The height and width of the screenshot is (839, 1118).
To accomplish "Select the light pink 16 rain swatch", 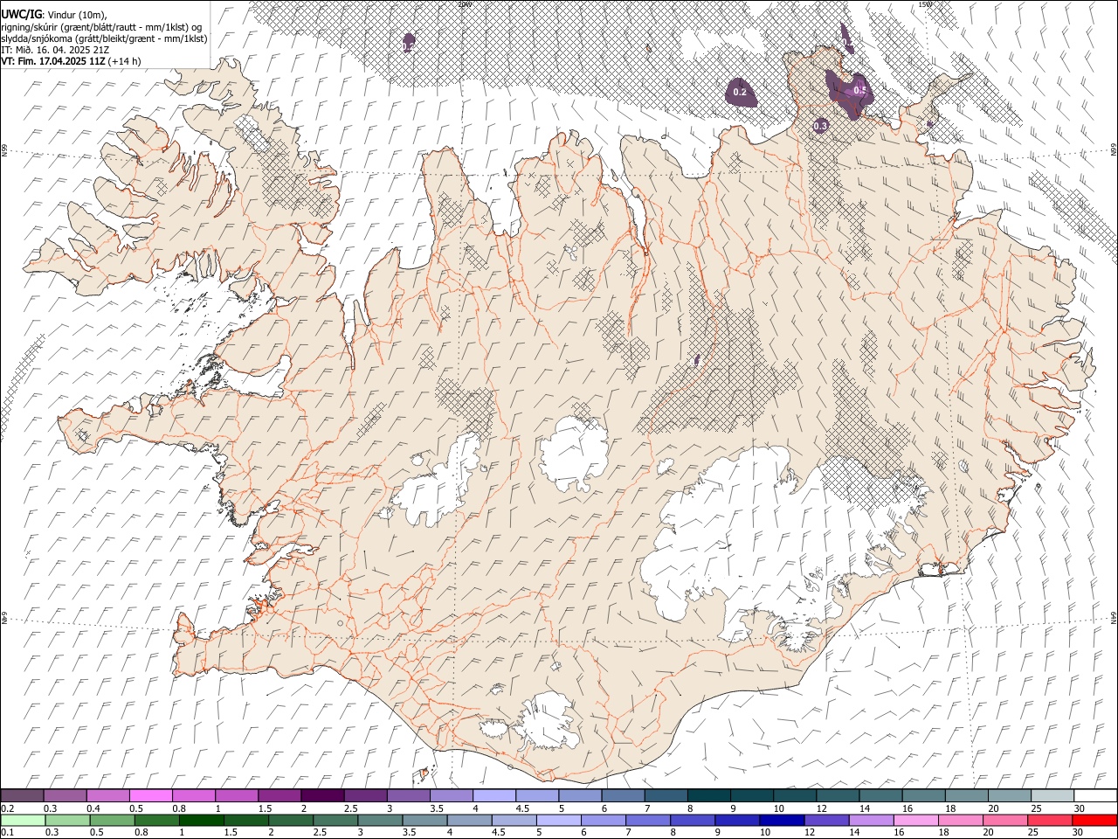I will tap(915, 821).
